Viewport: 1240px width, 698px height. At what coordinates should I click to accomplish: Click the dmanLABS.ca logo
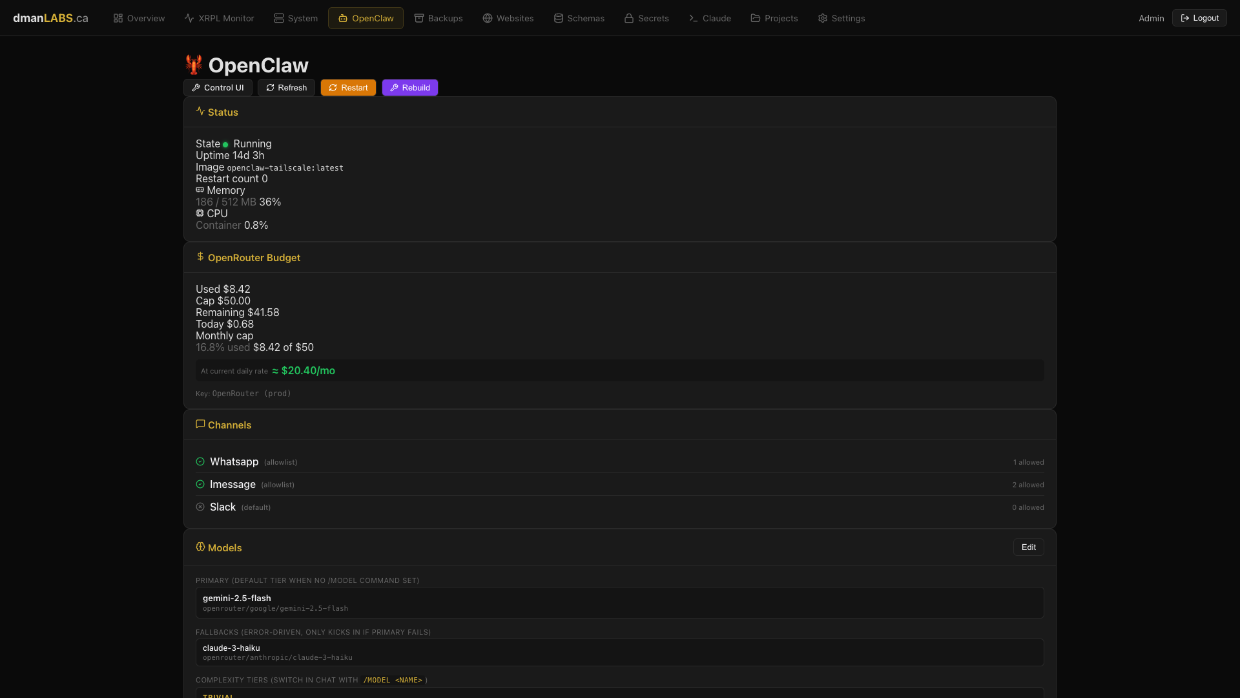pos(50,18)
